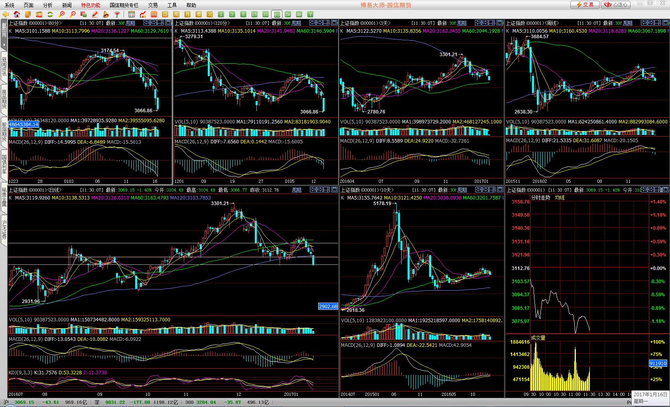Click the 48645384.14 volume value box
This screenshot has height=407, width=670.
tap(24, 124)
